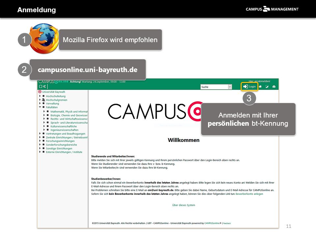Click the square icon next to Hochschulleitung
The width and height of the screenshot is (316, 237).
coord(43,96)
